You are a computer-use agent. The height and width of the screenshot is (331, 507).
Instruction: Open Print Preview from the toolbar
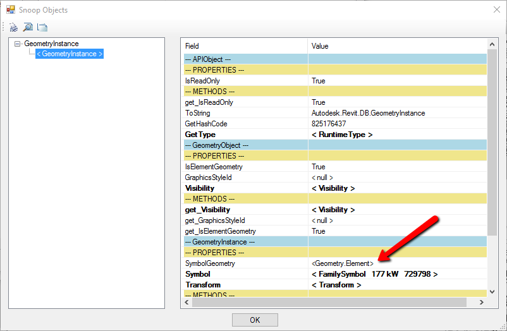tap(28, 27)
